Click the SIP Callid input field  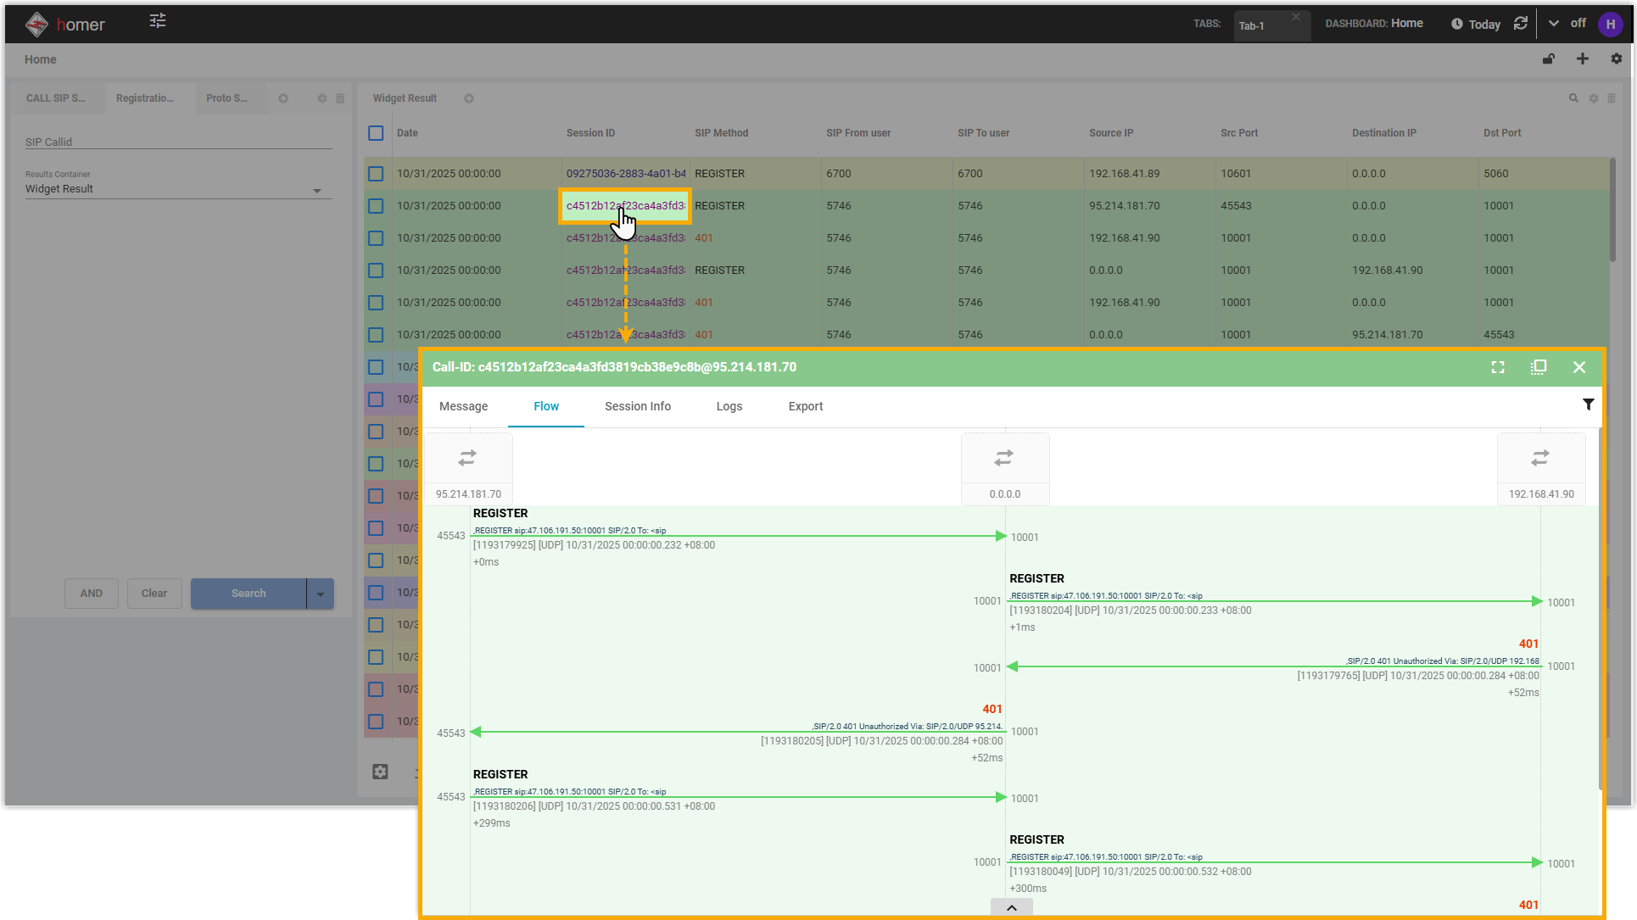[178, 142]
